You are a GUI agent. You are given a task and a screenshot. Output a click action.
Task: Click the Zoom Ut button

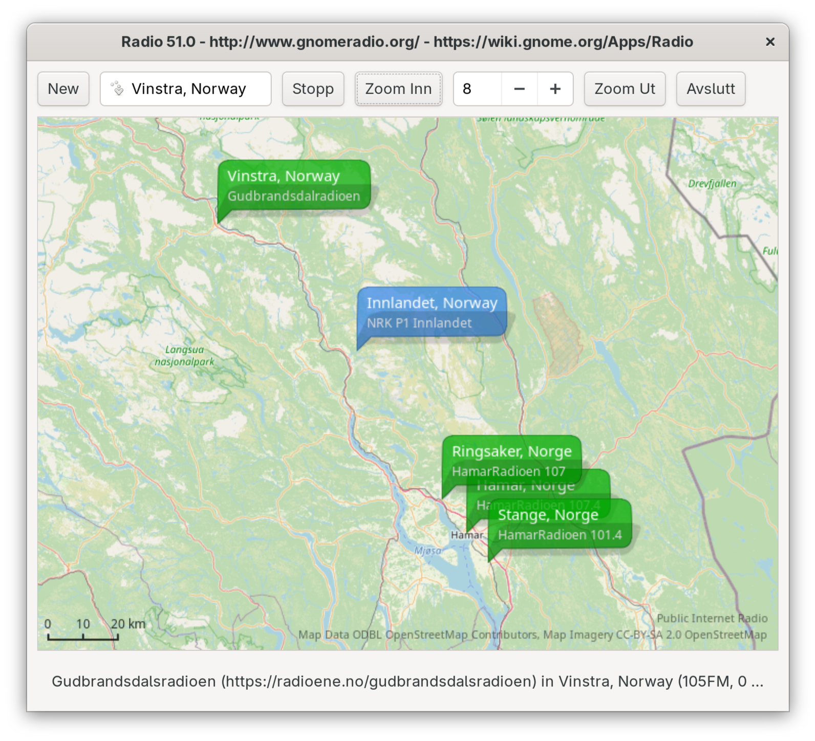625,89
